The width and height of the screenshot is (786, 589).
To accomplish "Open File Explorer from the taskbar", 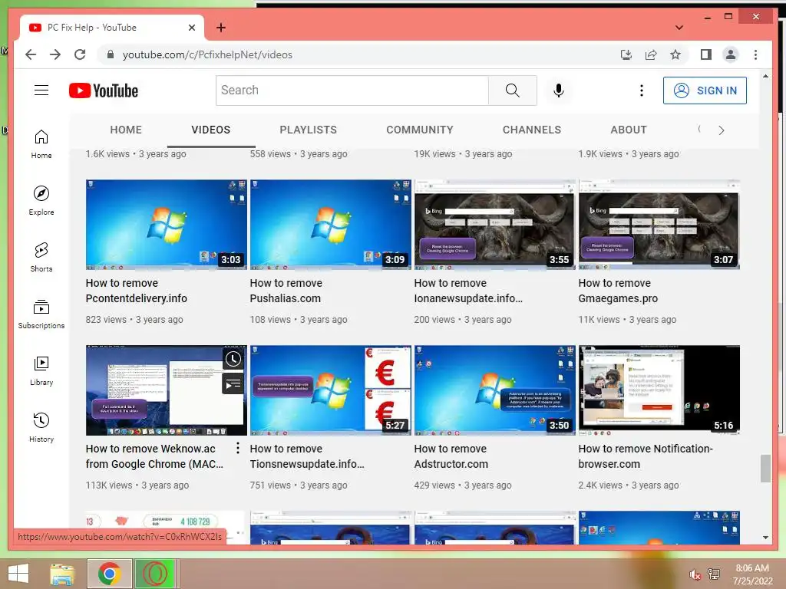I will click(62, 574).
